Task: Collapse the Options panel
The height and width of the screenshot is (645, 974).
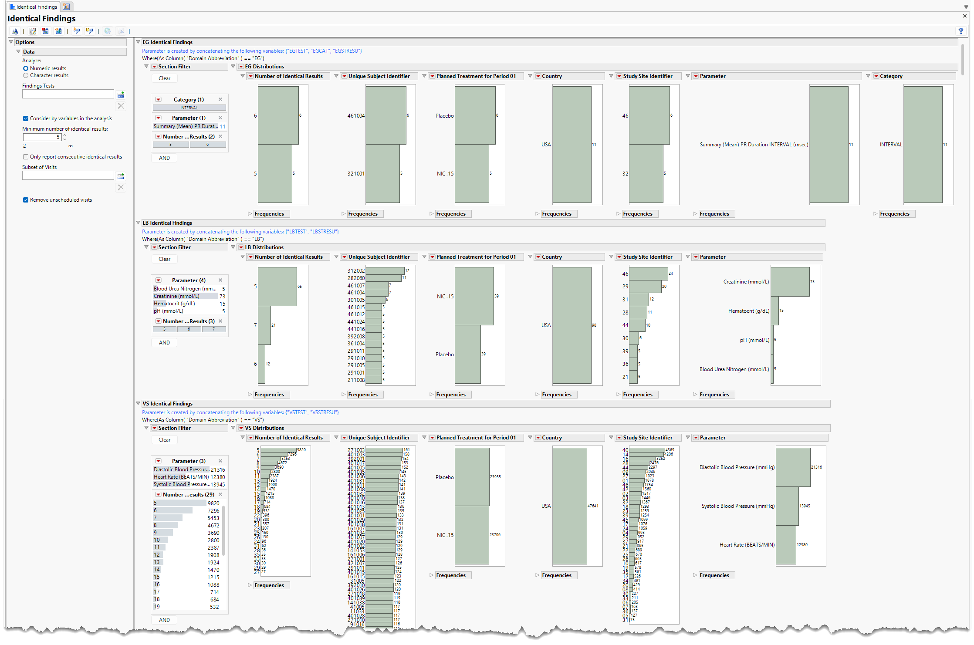Action: tap(11, 42)
